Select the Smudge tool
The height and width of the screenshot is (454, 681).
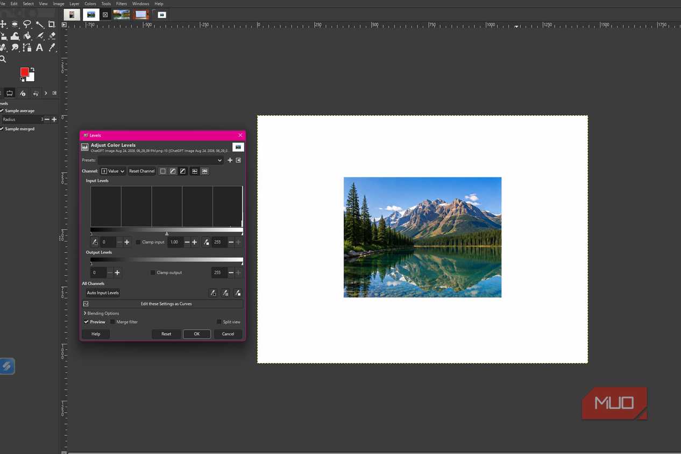(x=15, y=47)
